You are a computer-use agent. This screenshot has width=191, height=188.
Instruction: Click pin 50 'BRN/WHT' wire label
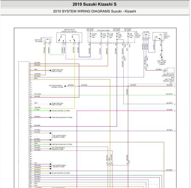38,172
